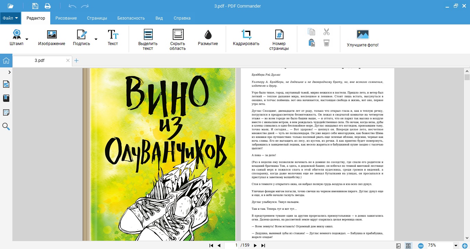Go to the next page arrow
Image resolution: width=470 pixels, height=249 pixels.
[255, 246]
